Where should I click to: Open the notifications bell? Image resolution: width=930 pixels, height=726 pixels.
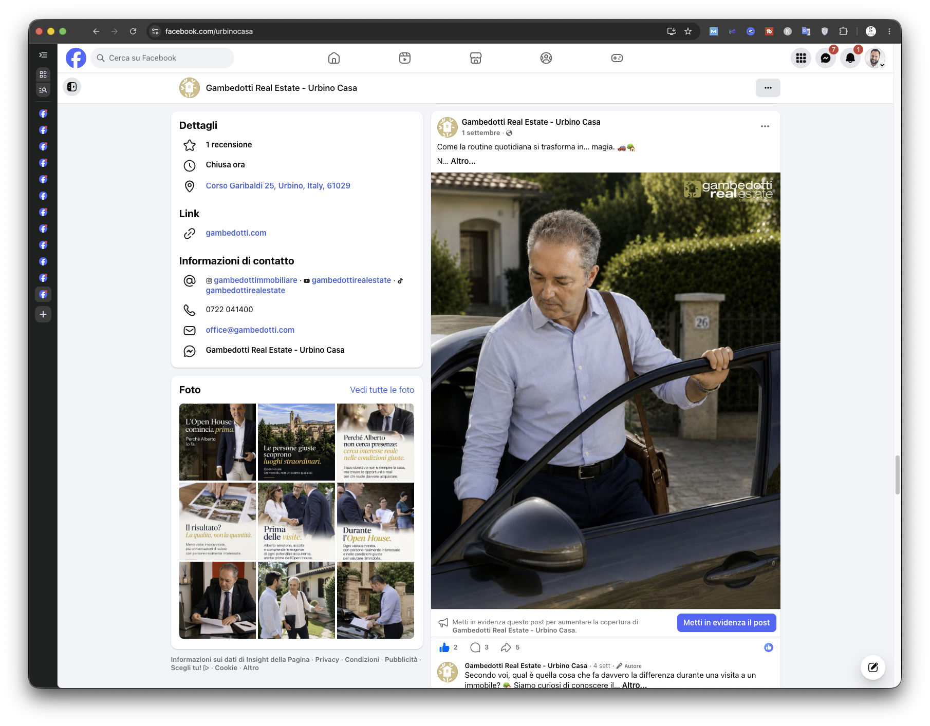tap(850, 58)
